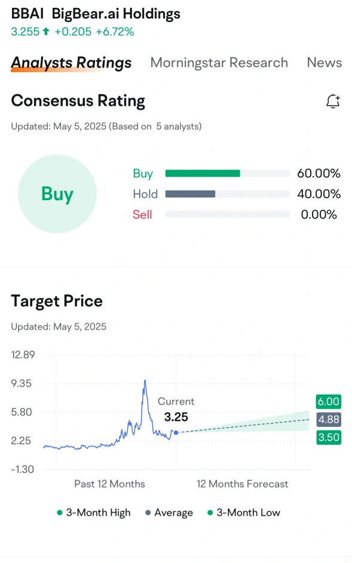Click the 3-Month Low legend dot
352x563 pixels.
pyautogui.click(x=210, y=513)
